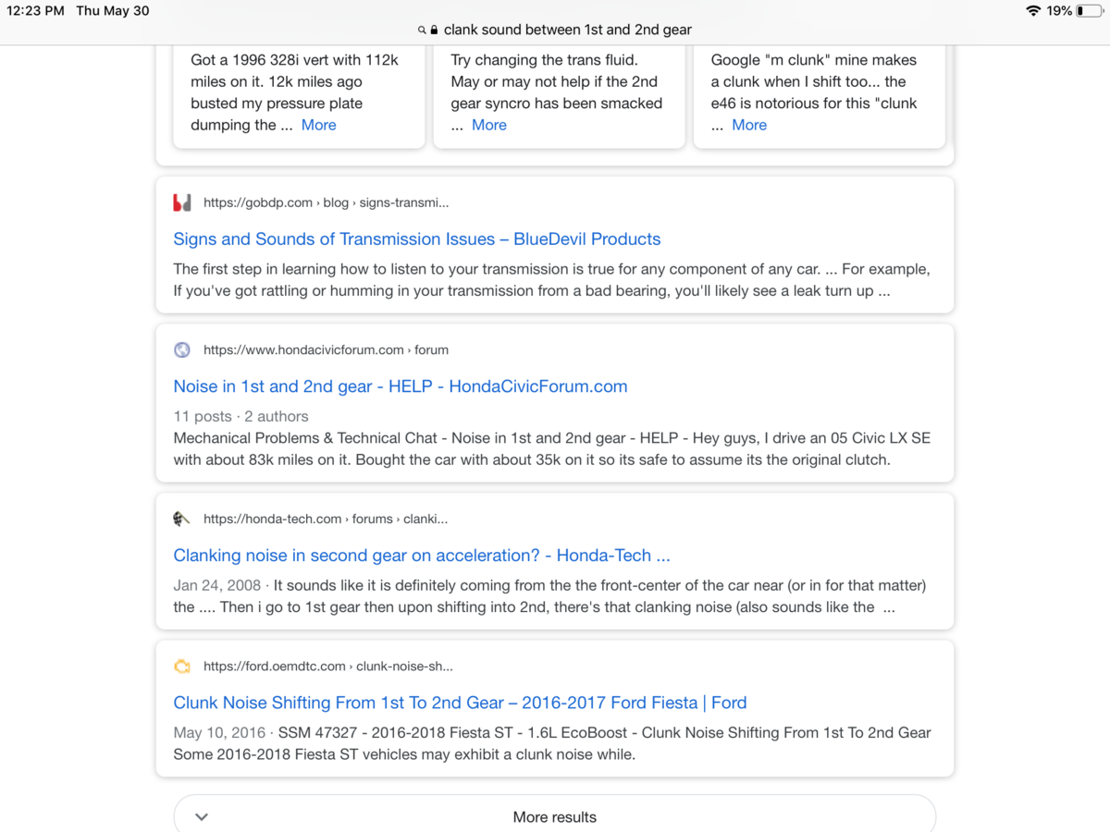Tap the padlock icon in address bar

tap(434, 30)
